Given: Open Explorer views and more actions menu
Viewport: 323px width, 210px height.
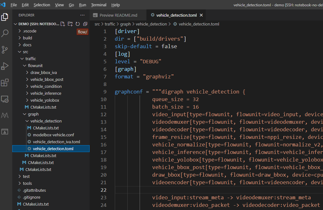Looking at the screenshot, I should [x=82, y=15].
